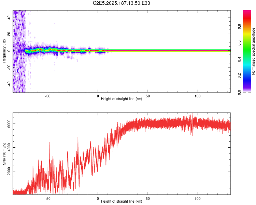Click the Normalized spectral amplitude label

pos(253,51)
